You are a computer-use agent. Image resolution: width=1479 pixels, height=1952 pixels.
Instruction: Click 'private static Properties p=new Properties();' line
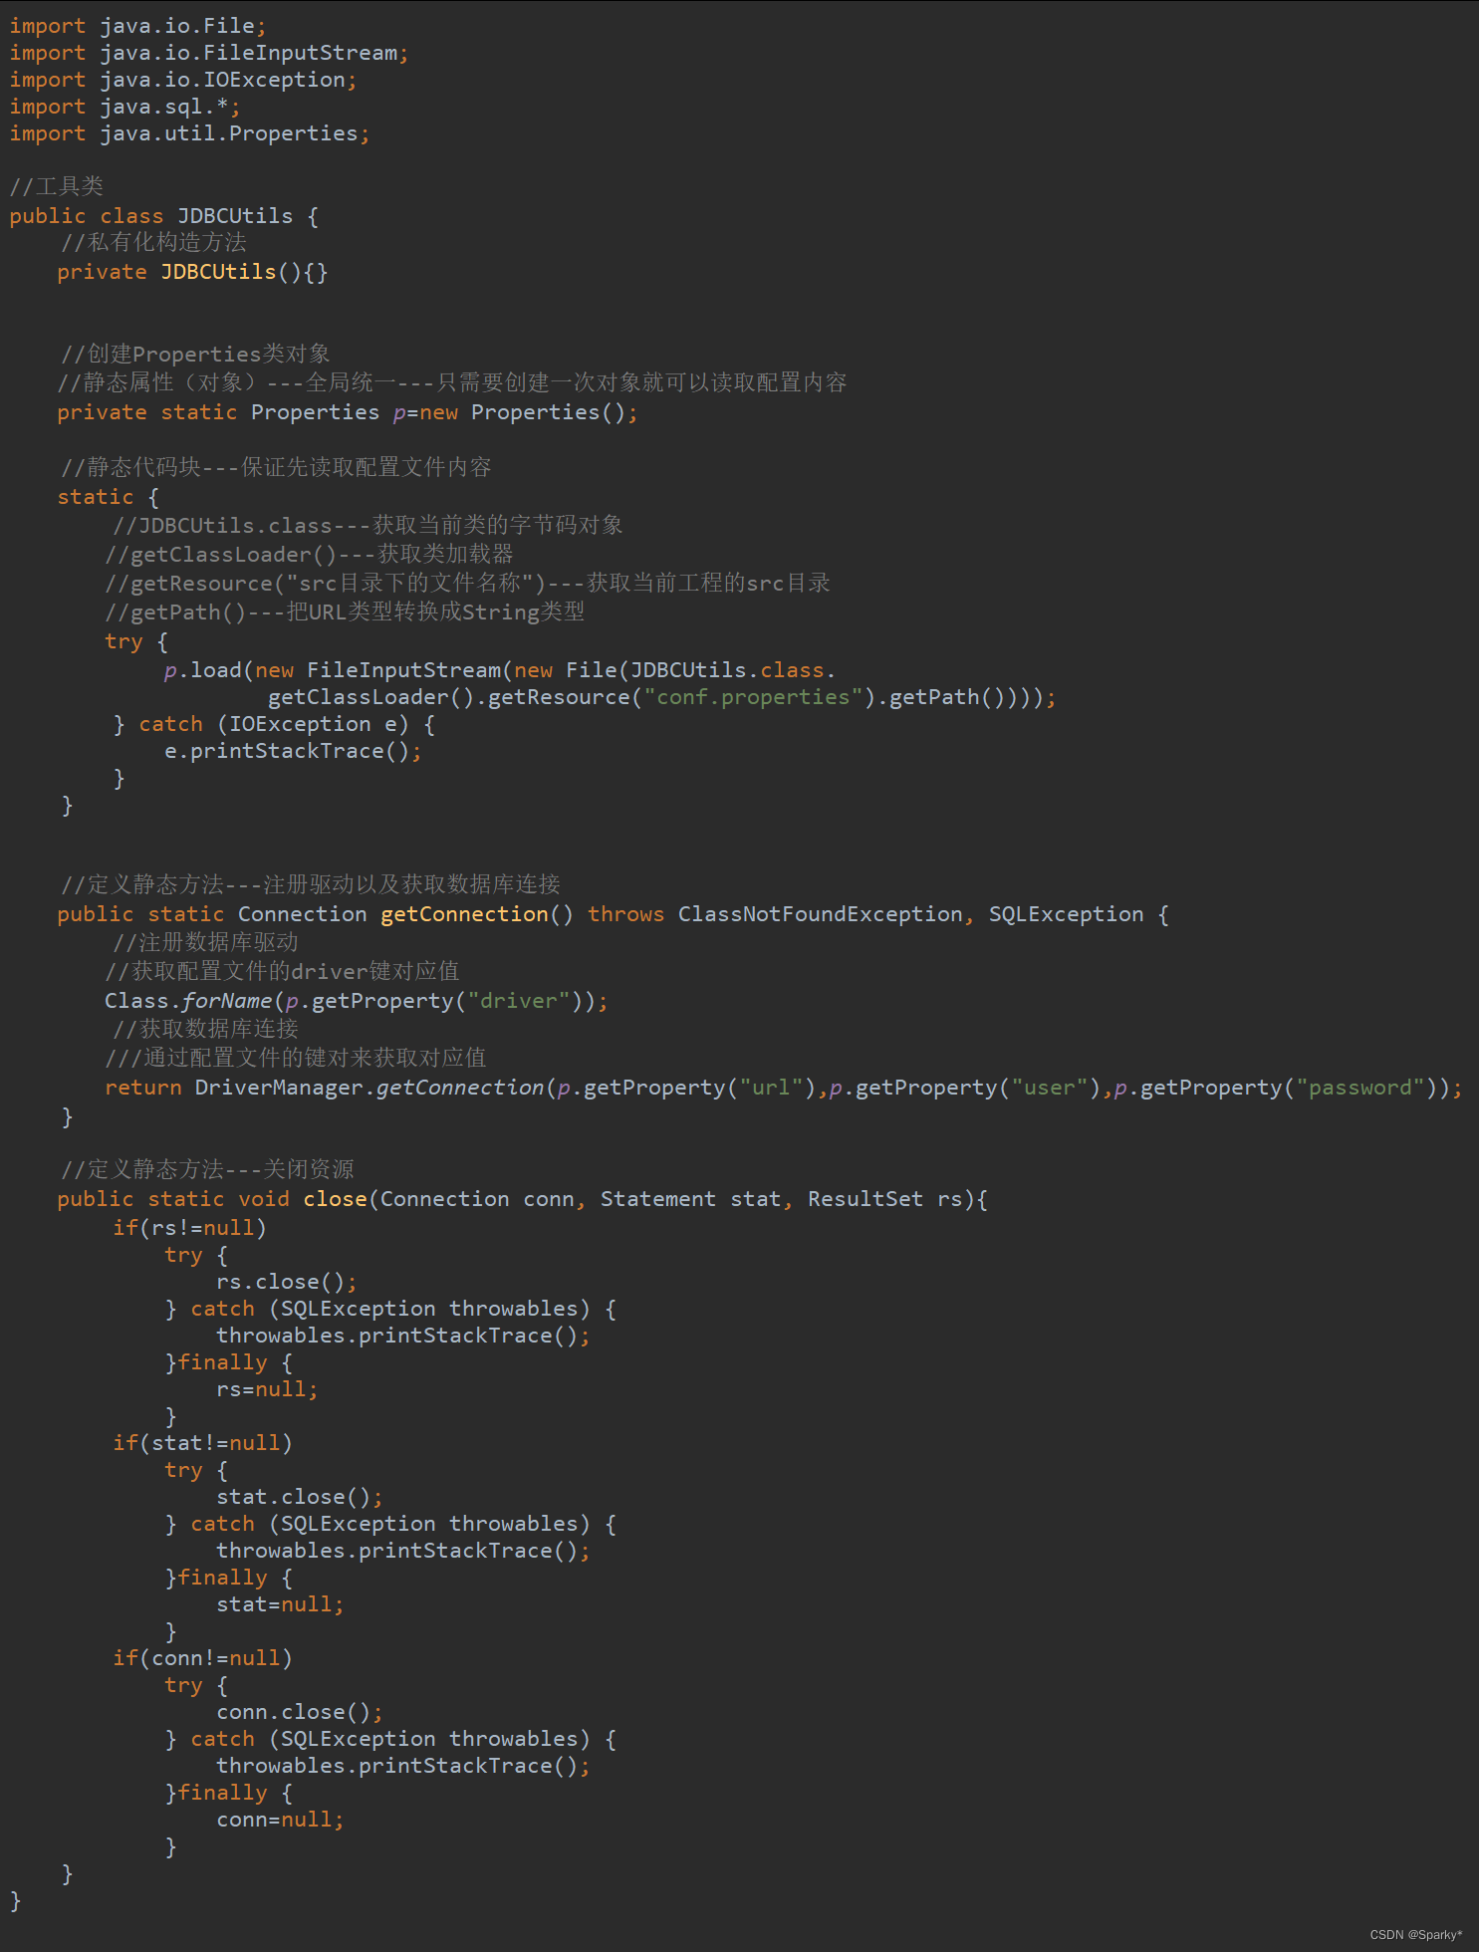coord(347,412)
